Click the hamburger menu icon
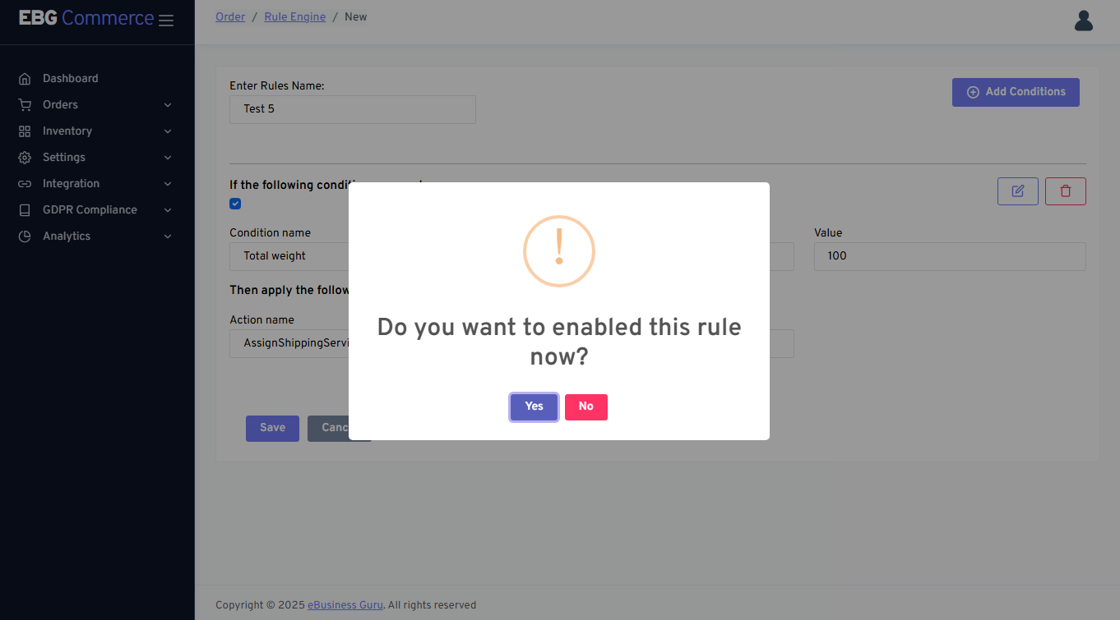 point(166,21)
